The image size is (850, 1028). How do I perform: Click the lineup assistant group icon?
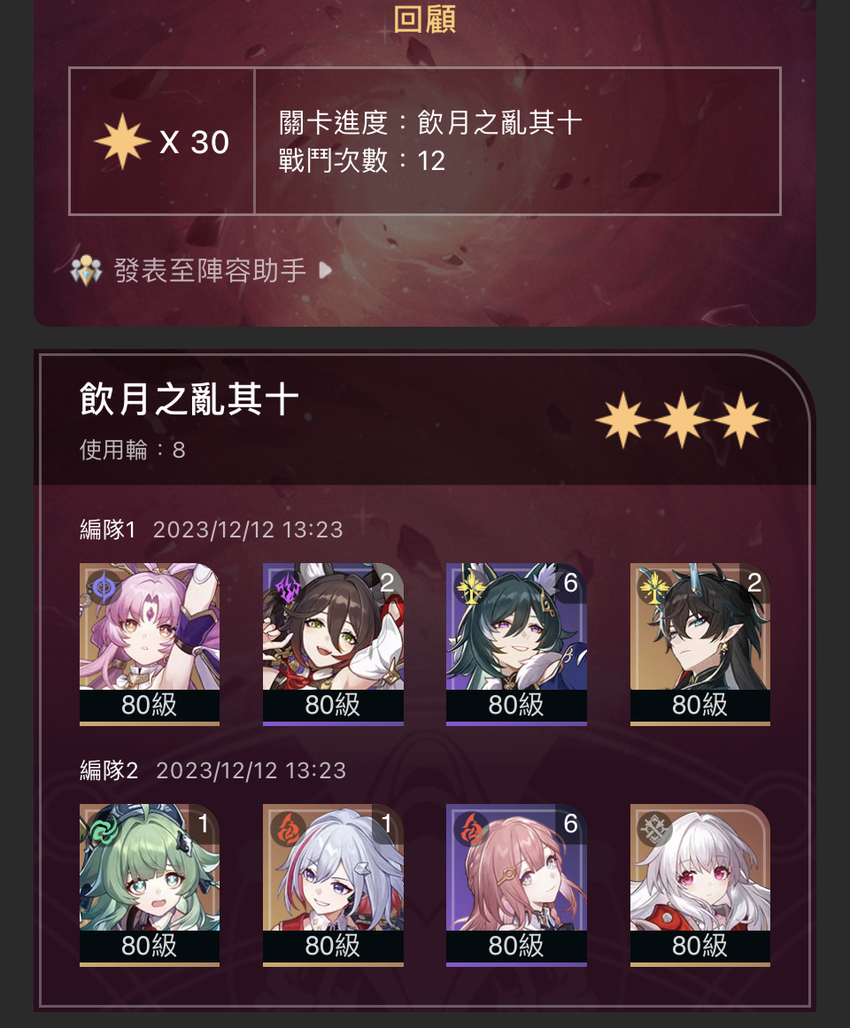pos(87,270)
